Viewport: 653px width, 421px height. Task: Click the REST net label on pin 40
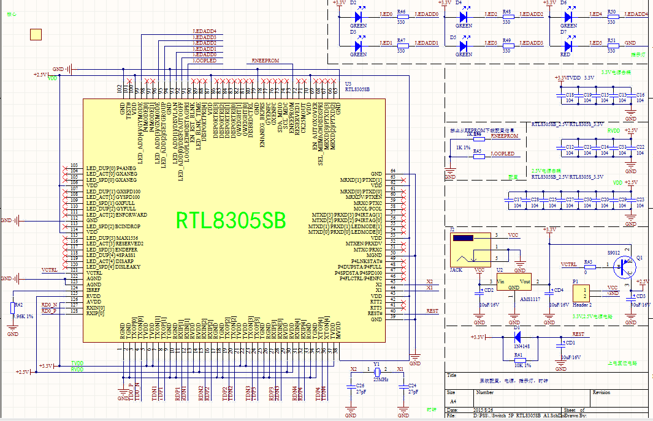(x=432, y=310)
